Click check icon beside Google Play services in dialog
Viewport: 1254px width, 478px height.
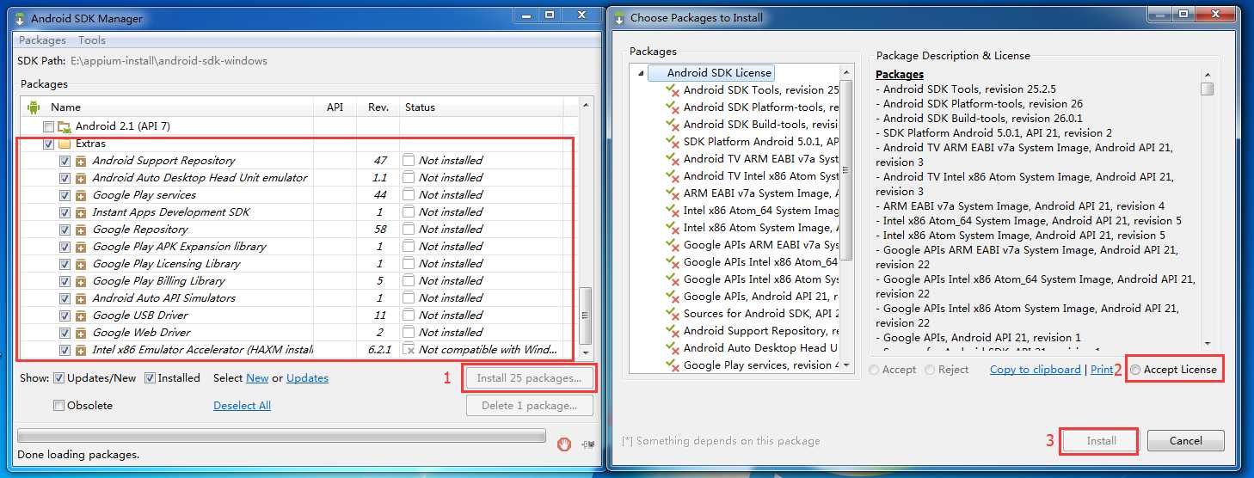tap(673, 365)
